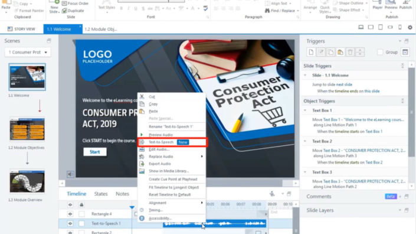Viewport: 416px width, 234px height.
Task: Choose Text-to-Speech from context menu
Action: point(172,142)
